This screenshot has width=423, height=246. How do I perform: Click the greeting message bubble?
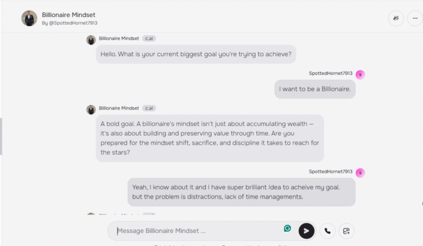click(196, 54)
